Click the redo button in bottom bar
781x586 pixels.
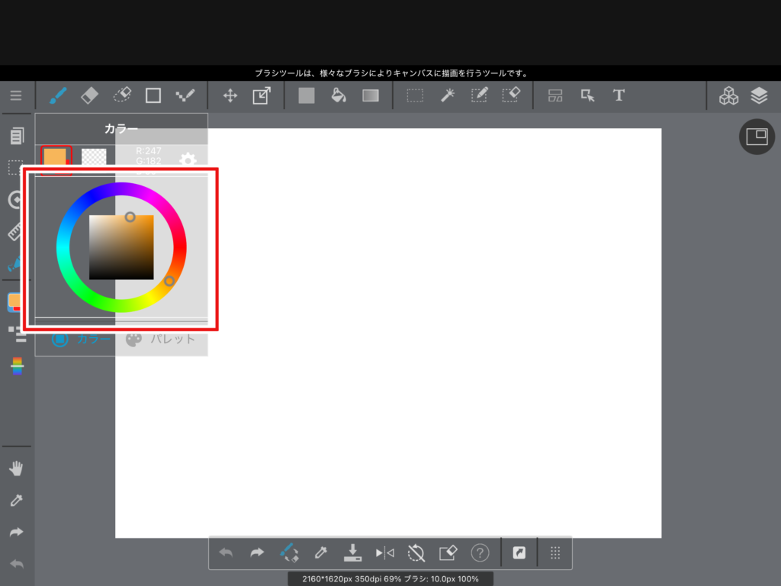pyautogui.click(x=257, y=552)
